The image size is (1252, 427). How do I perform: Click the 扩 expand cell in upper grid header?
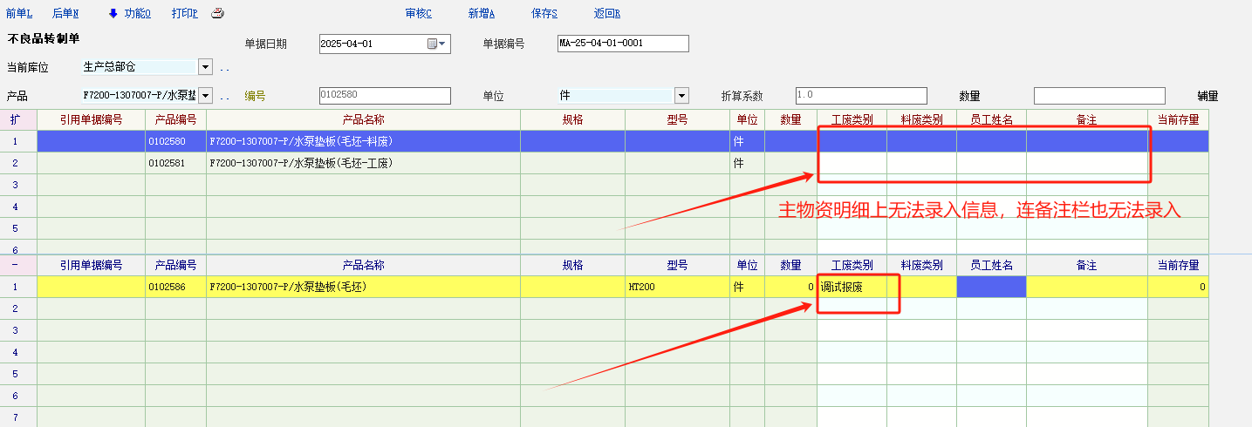[14, 119]
